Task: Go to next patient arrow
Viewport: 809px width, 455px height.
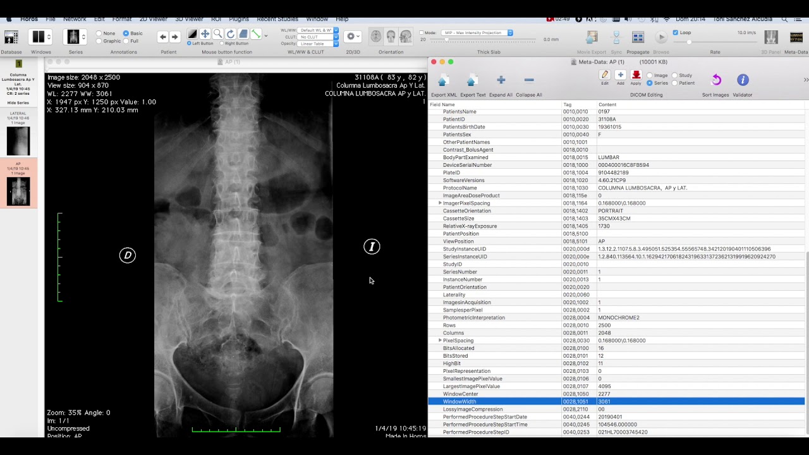Action: 175,37
